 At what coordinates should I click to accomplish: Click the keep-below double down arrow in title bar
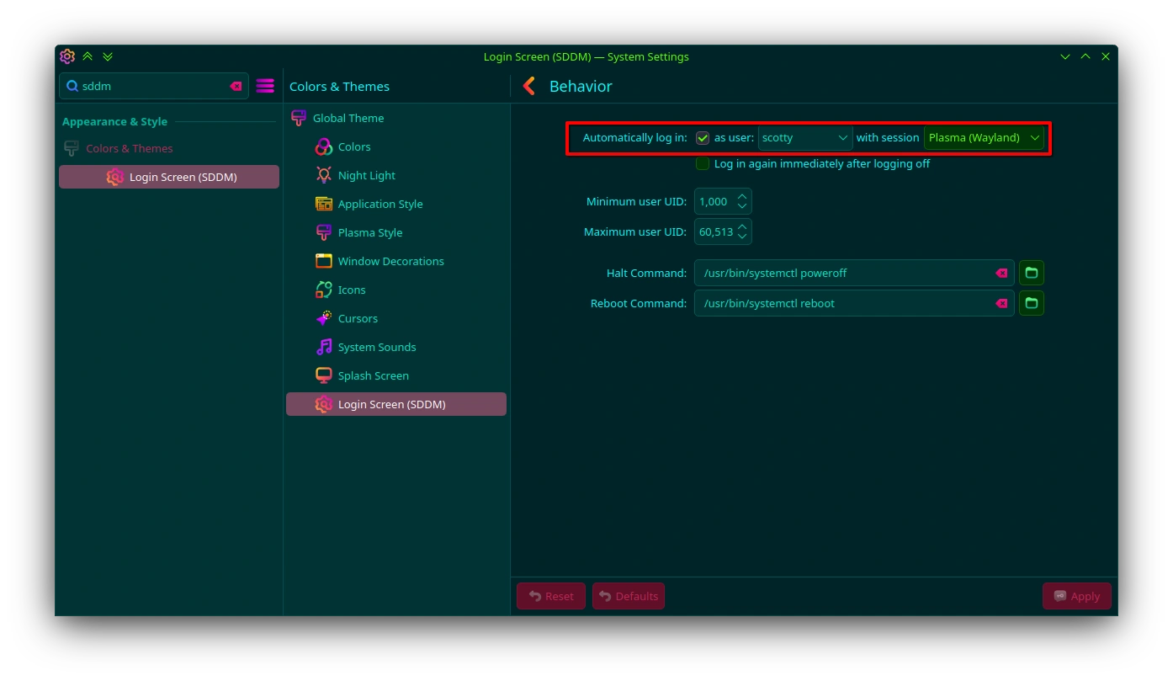click(108, 56)
